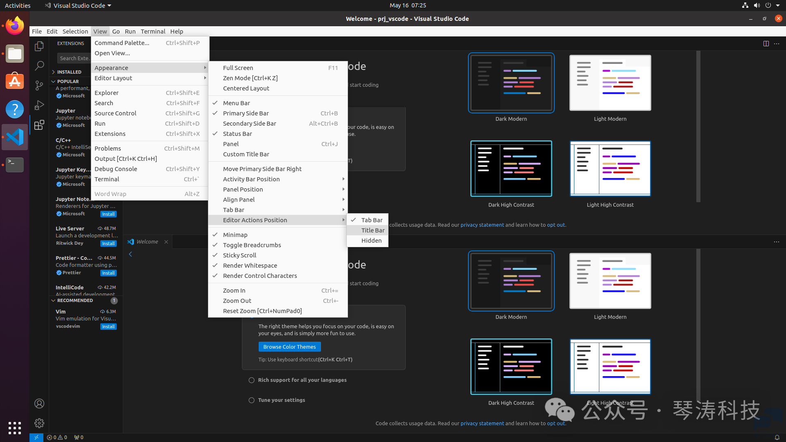Toggle the Sticky Scroll entry
Viewport: 786px width, 442px height.
pyautogui.click(x=278, y=255)
